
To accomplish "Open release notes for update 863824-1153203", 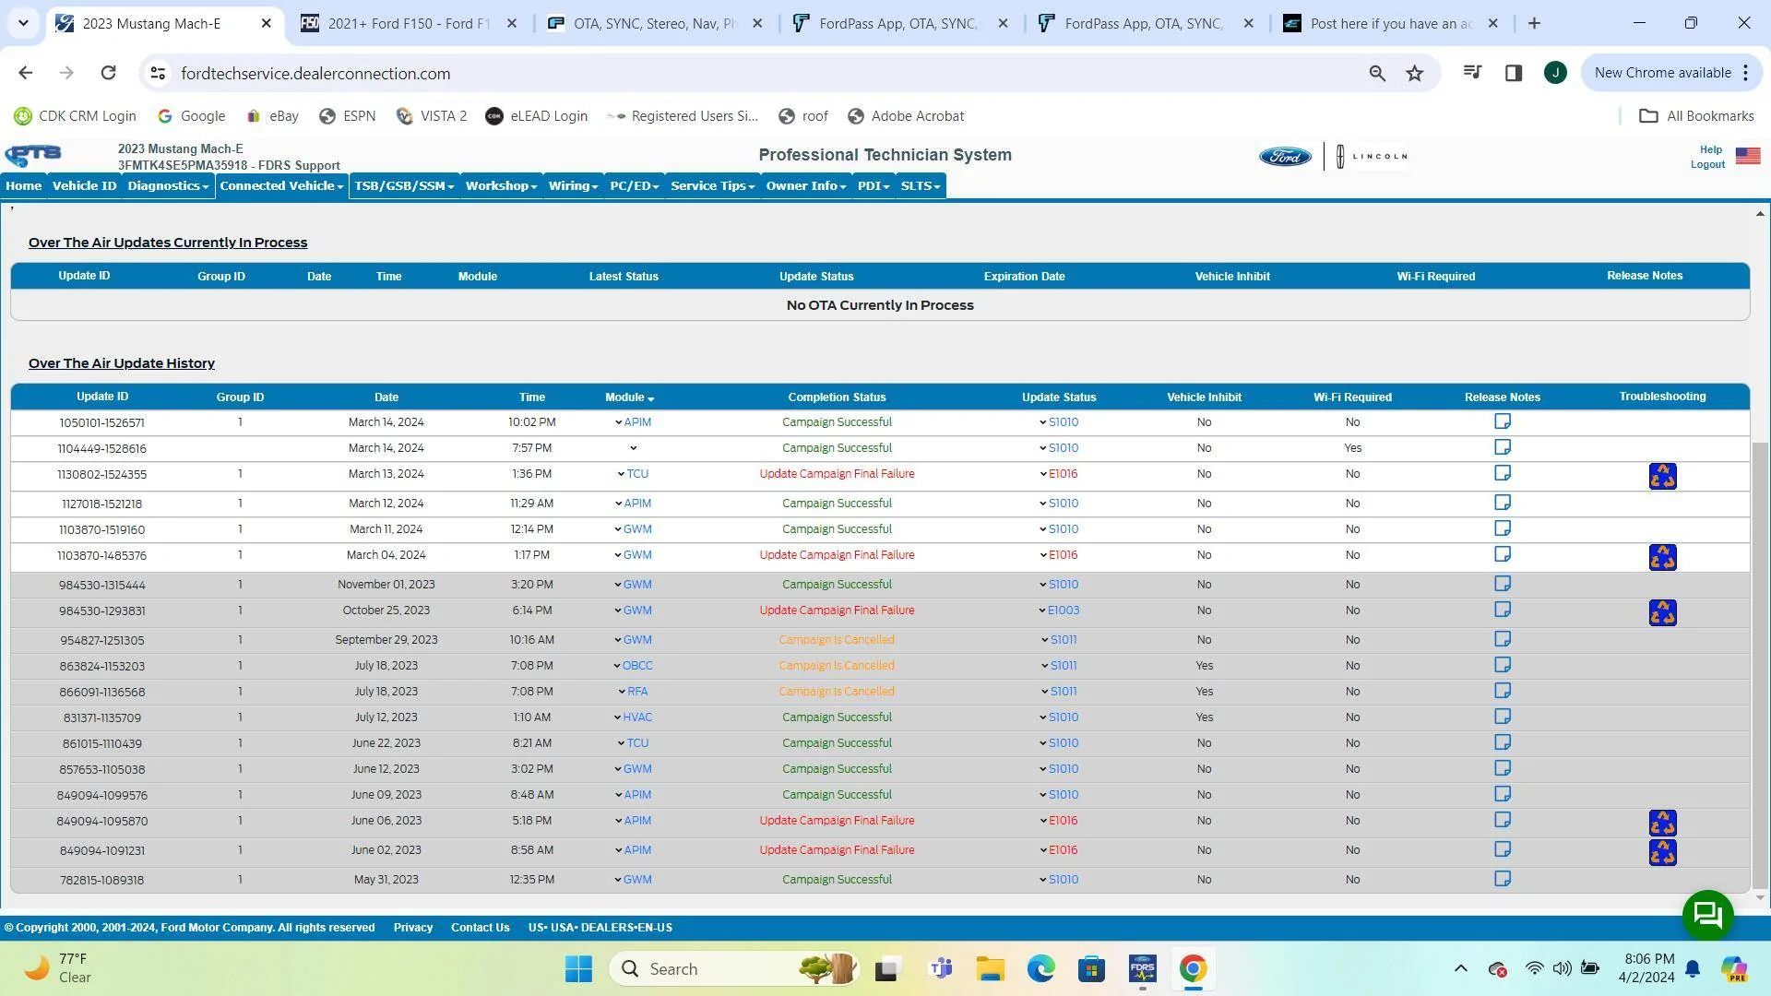I will 1503,665.
